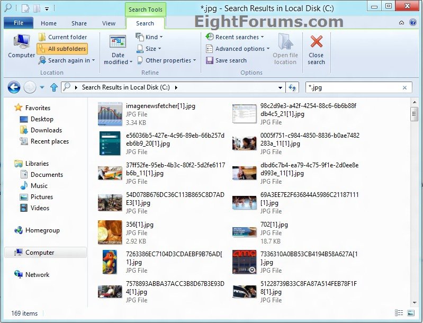Screen dimensions: 423x323
Task: Click the Save search icon
Action: click(210, 60)
